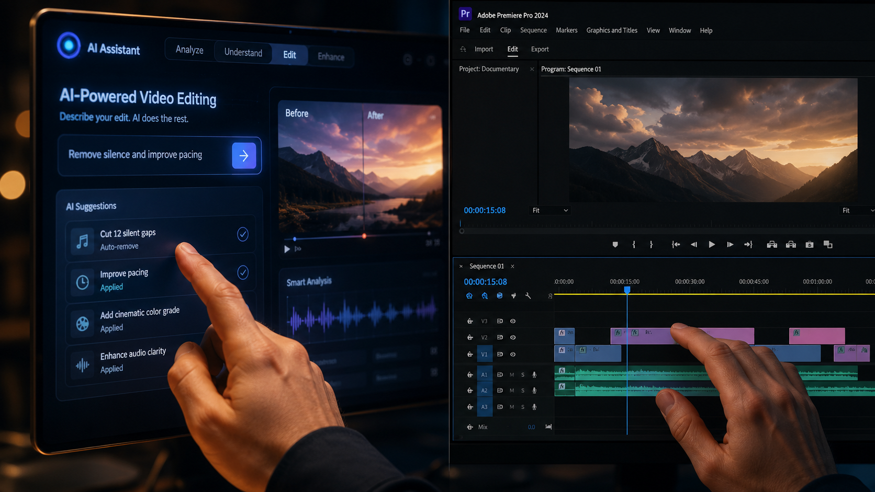Toggle V2 track output eye
This screenshot has height=492, width=875.
pos(513,337)
